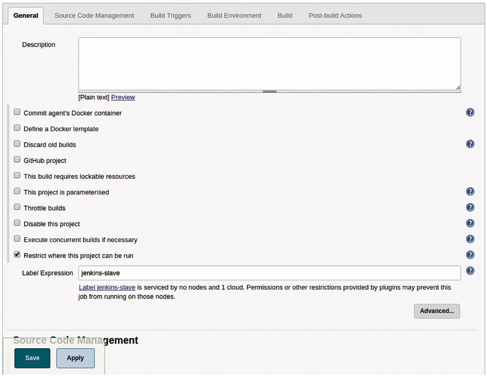Open help for Commit agent's Docker container
Screen dimensions: 487x378
pyautogui.click(x=470, y=112)
